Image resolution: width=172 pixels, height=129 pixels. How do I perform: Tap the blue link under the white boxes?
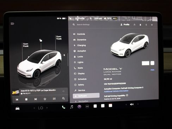[x=152, y=70]
